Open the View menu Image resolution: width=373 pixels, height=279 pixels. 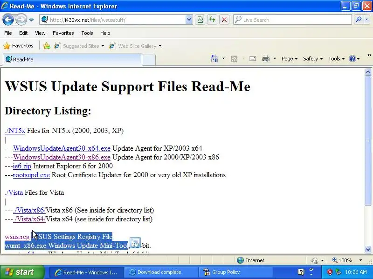pyautogui.click(x=40, y=33)
